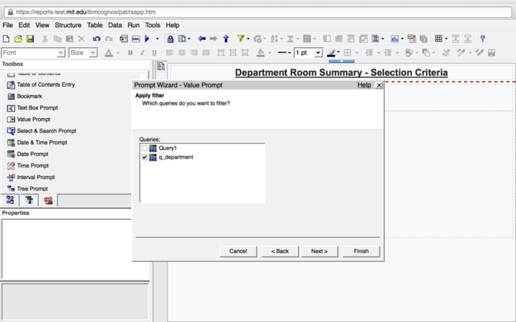Expand the 1 pt border width dropdown
Image resolution: width=516 pixels, height=322 pixels.
coord(318,53)
